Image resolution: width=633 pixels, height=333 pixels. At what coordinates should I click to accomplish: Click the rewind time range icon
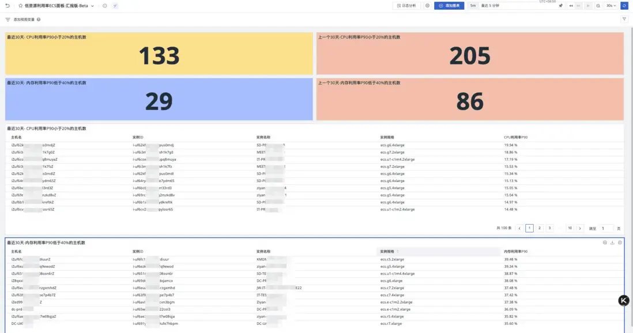pyautogui.click(x=571, y=6)
